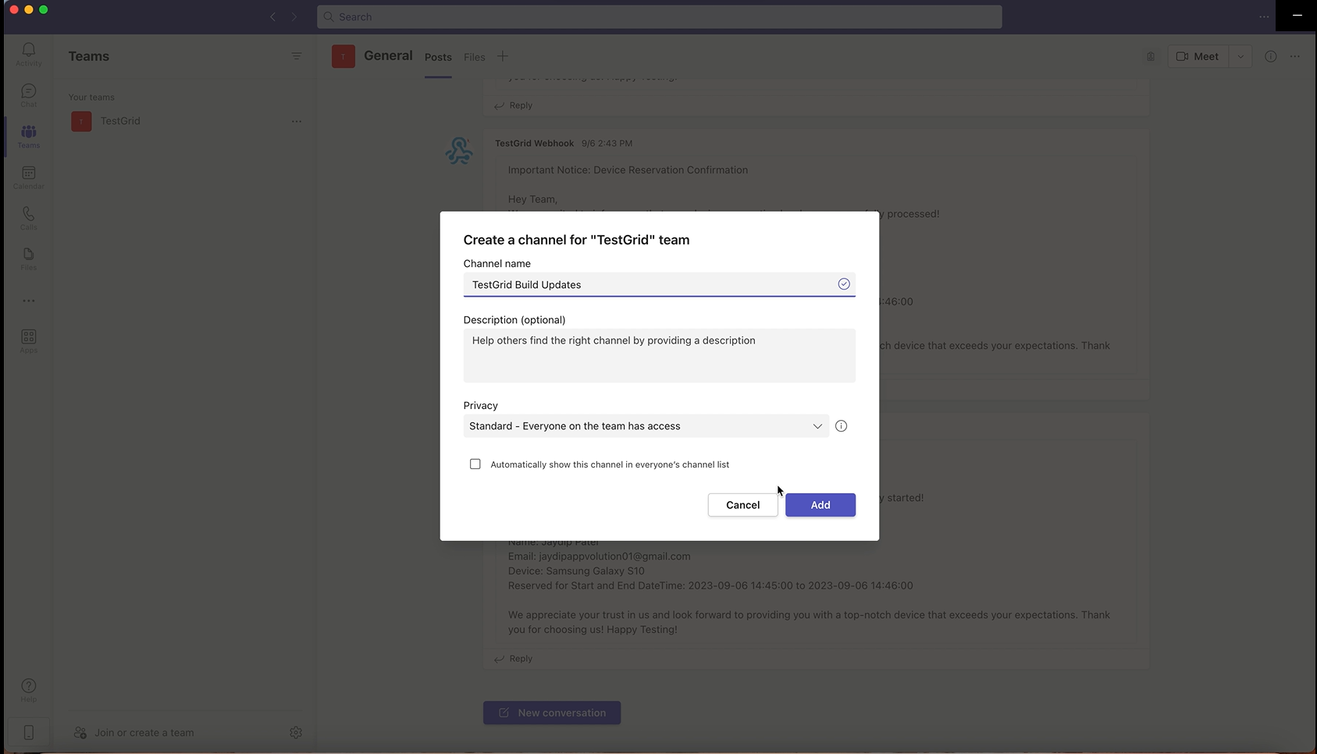Click the Privacy info icon
The width and height of the screenshot is (1317, 754).
pos(841,426)
